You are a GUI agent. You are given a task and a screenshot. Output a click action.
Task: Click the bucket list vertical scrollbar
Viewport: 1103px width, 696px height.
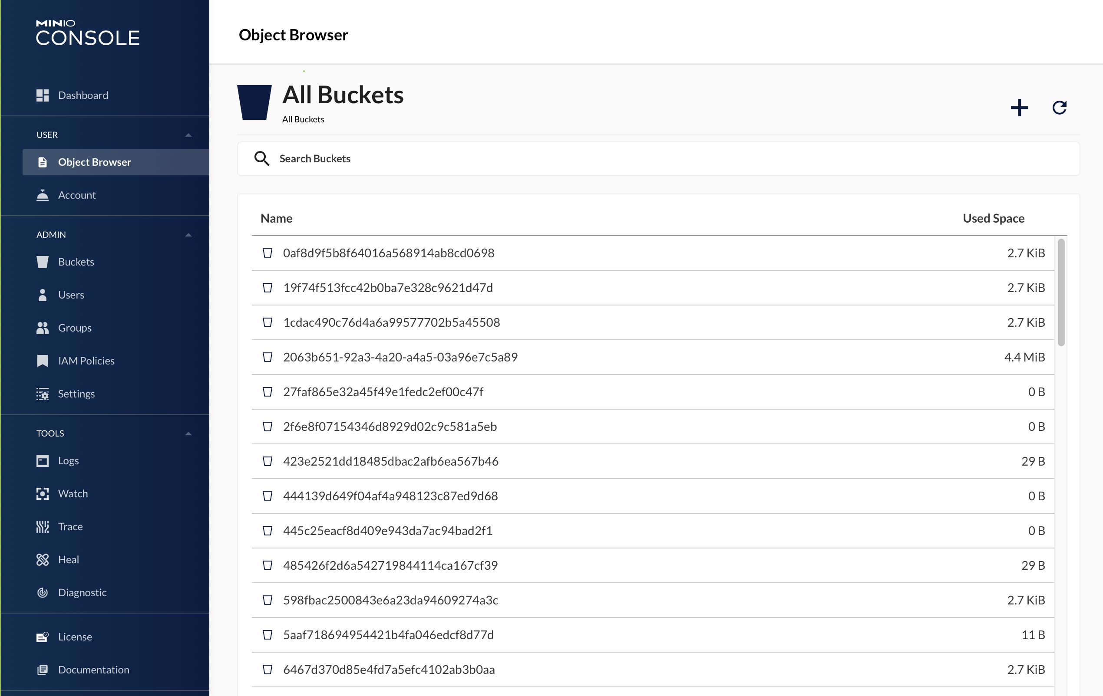1061,292
